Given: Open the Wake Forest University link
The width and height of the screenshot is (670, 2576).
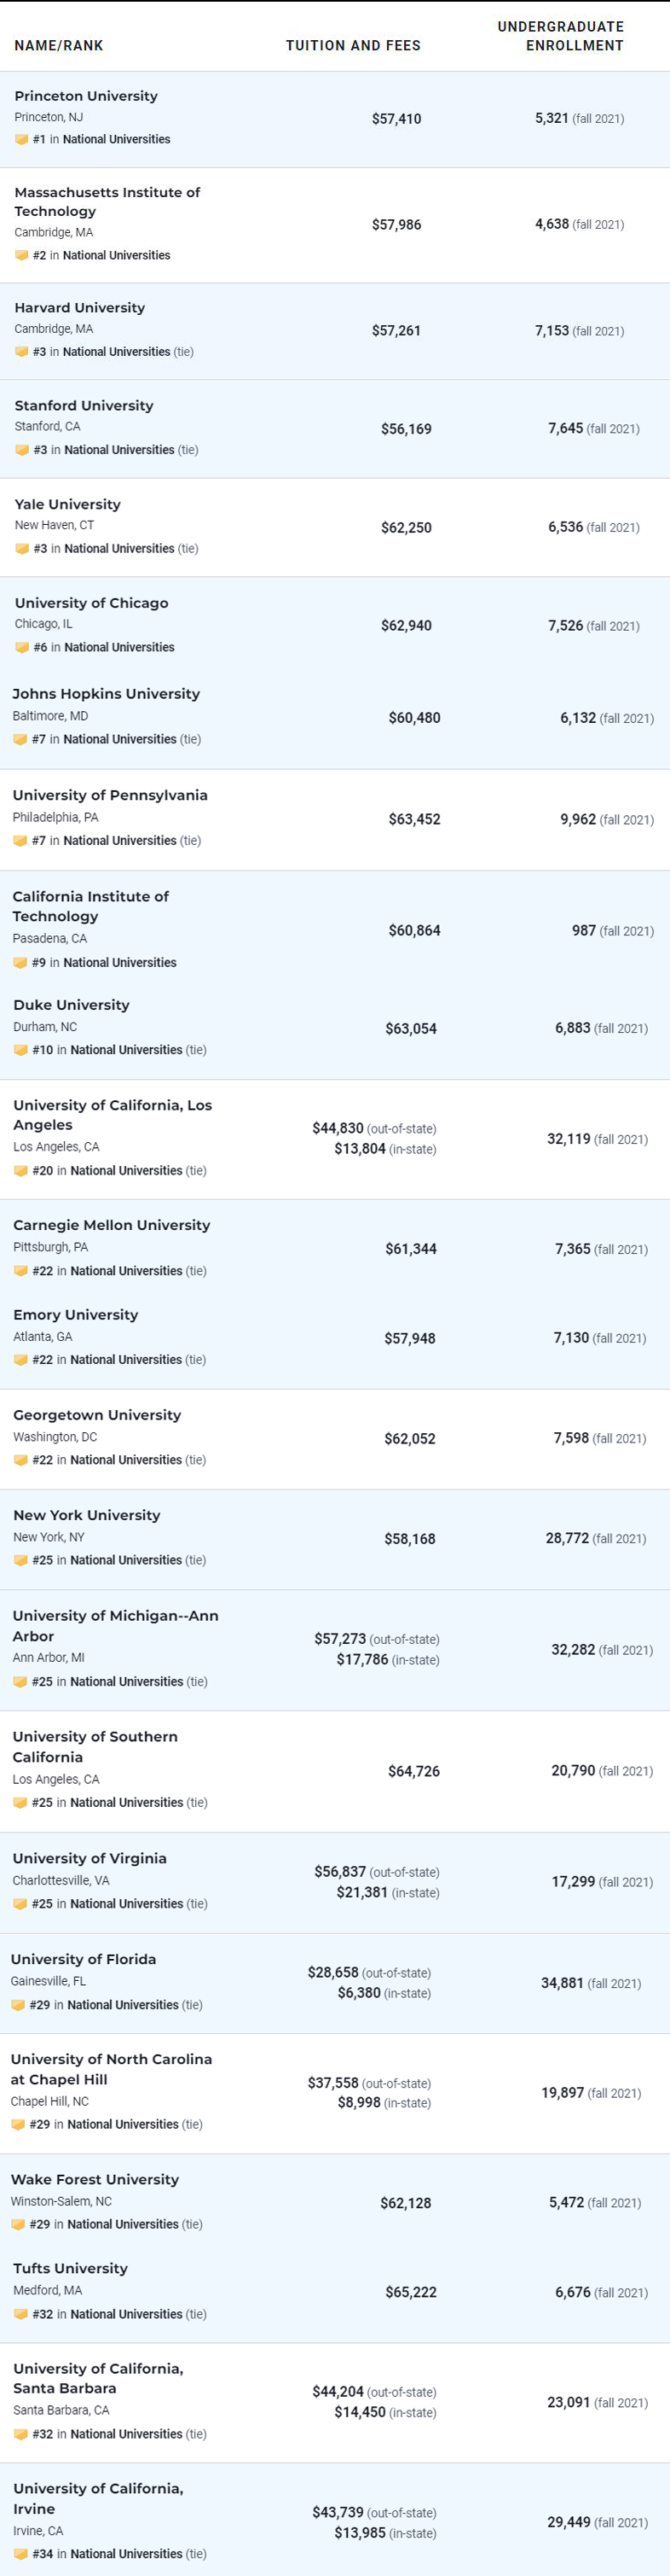Looking at the screenshot, I should (x=95, y=2179).
